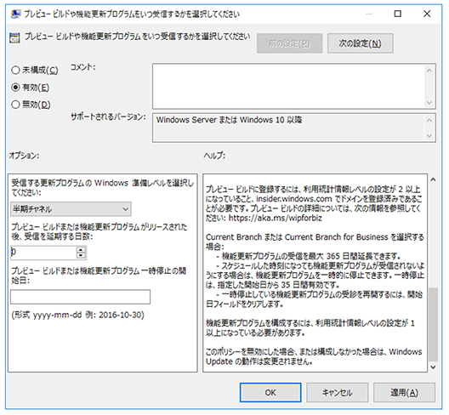449x415 pixels.
Task: Click the help pane scrollbar thumb
Action: coord(433,324)
